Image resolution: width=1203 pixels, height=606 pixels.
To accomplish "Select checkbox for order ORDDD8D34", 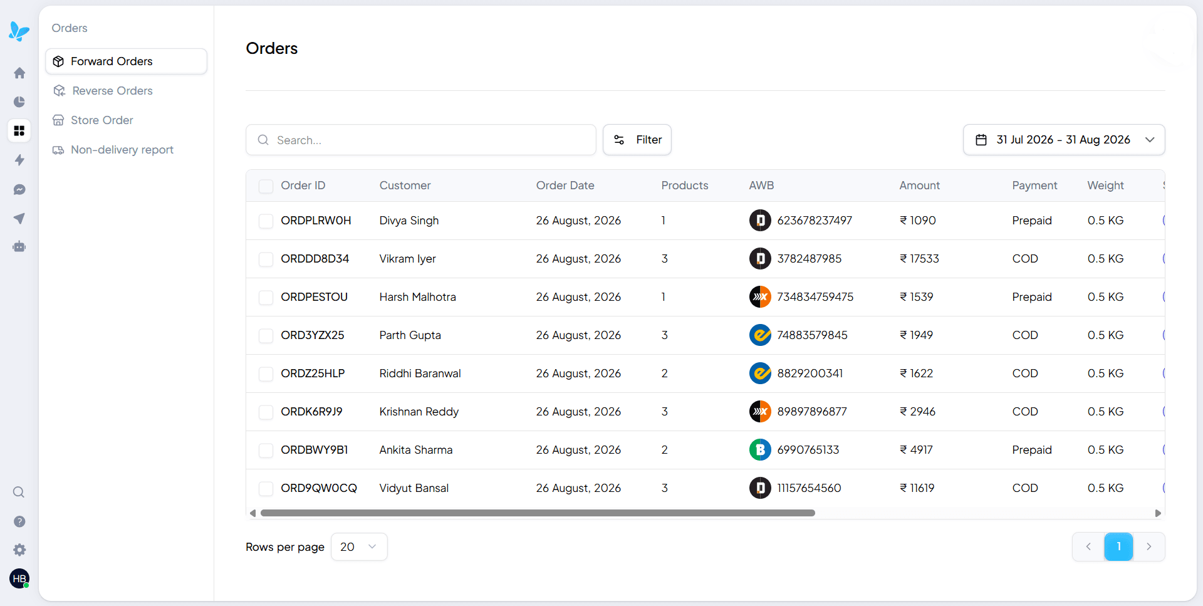I will 266,259.
